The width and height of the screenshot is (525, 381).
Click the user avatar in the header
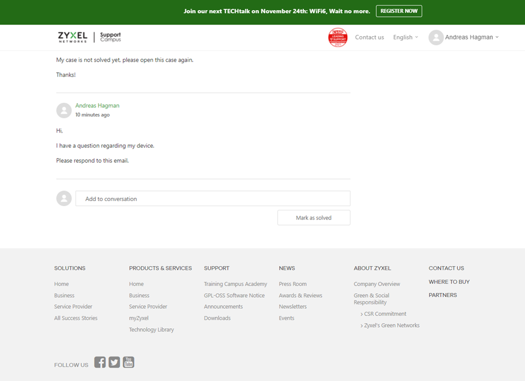(436, 37)
